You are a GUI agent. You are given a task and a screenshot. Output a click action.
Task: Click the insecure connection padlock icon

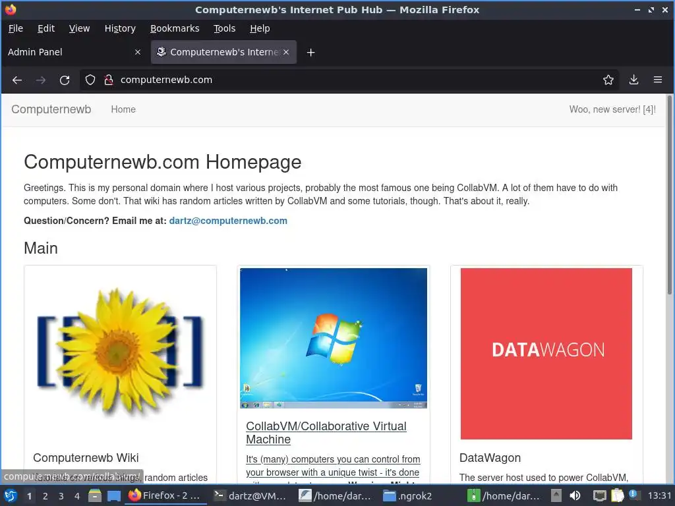tap(109, 80)
